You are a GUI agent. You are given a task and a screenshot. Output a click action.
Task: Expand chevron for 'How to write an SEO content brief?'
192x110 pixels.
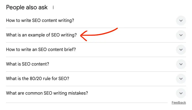pos(181,50)
